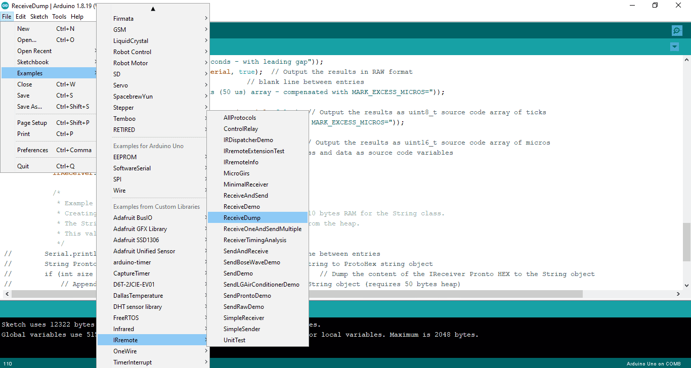Image resolution: width=691 pixels, height=368 pixels.
Task: Open the Help menu
Action: (x=77, y=17)
